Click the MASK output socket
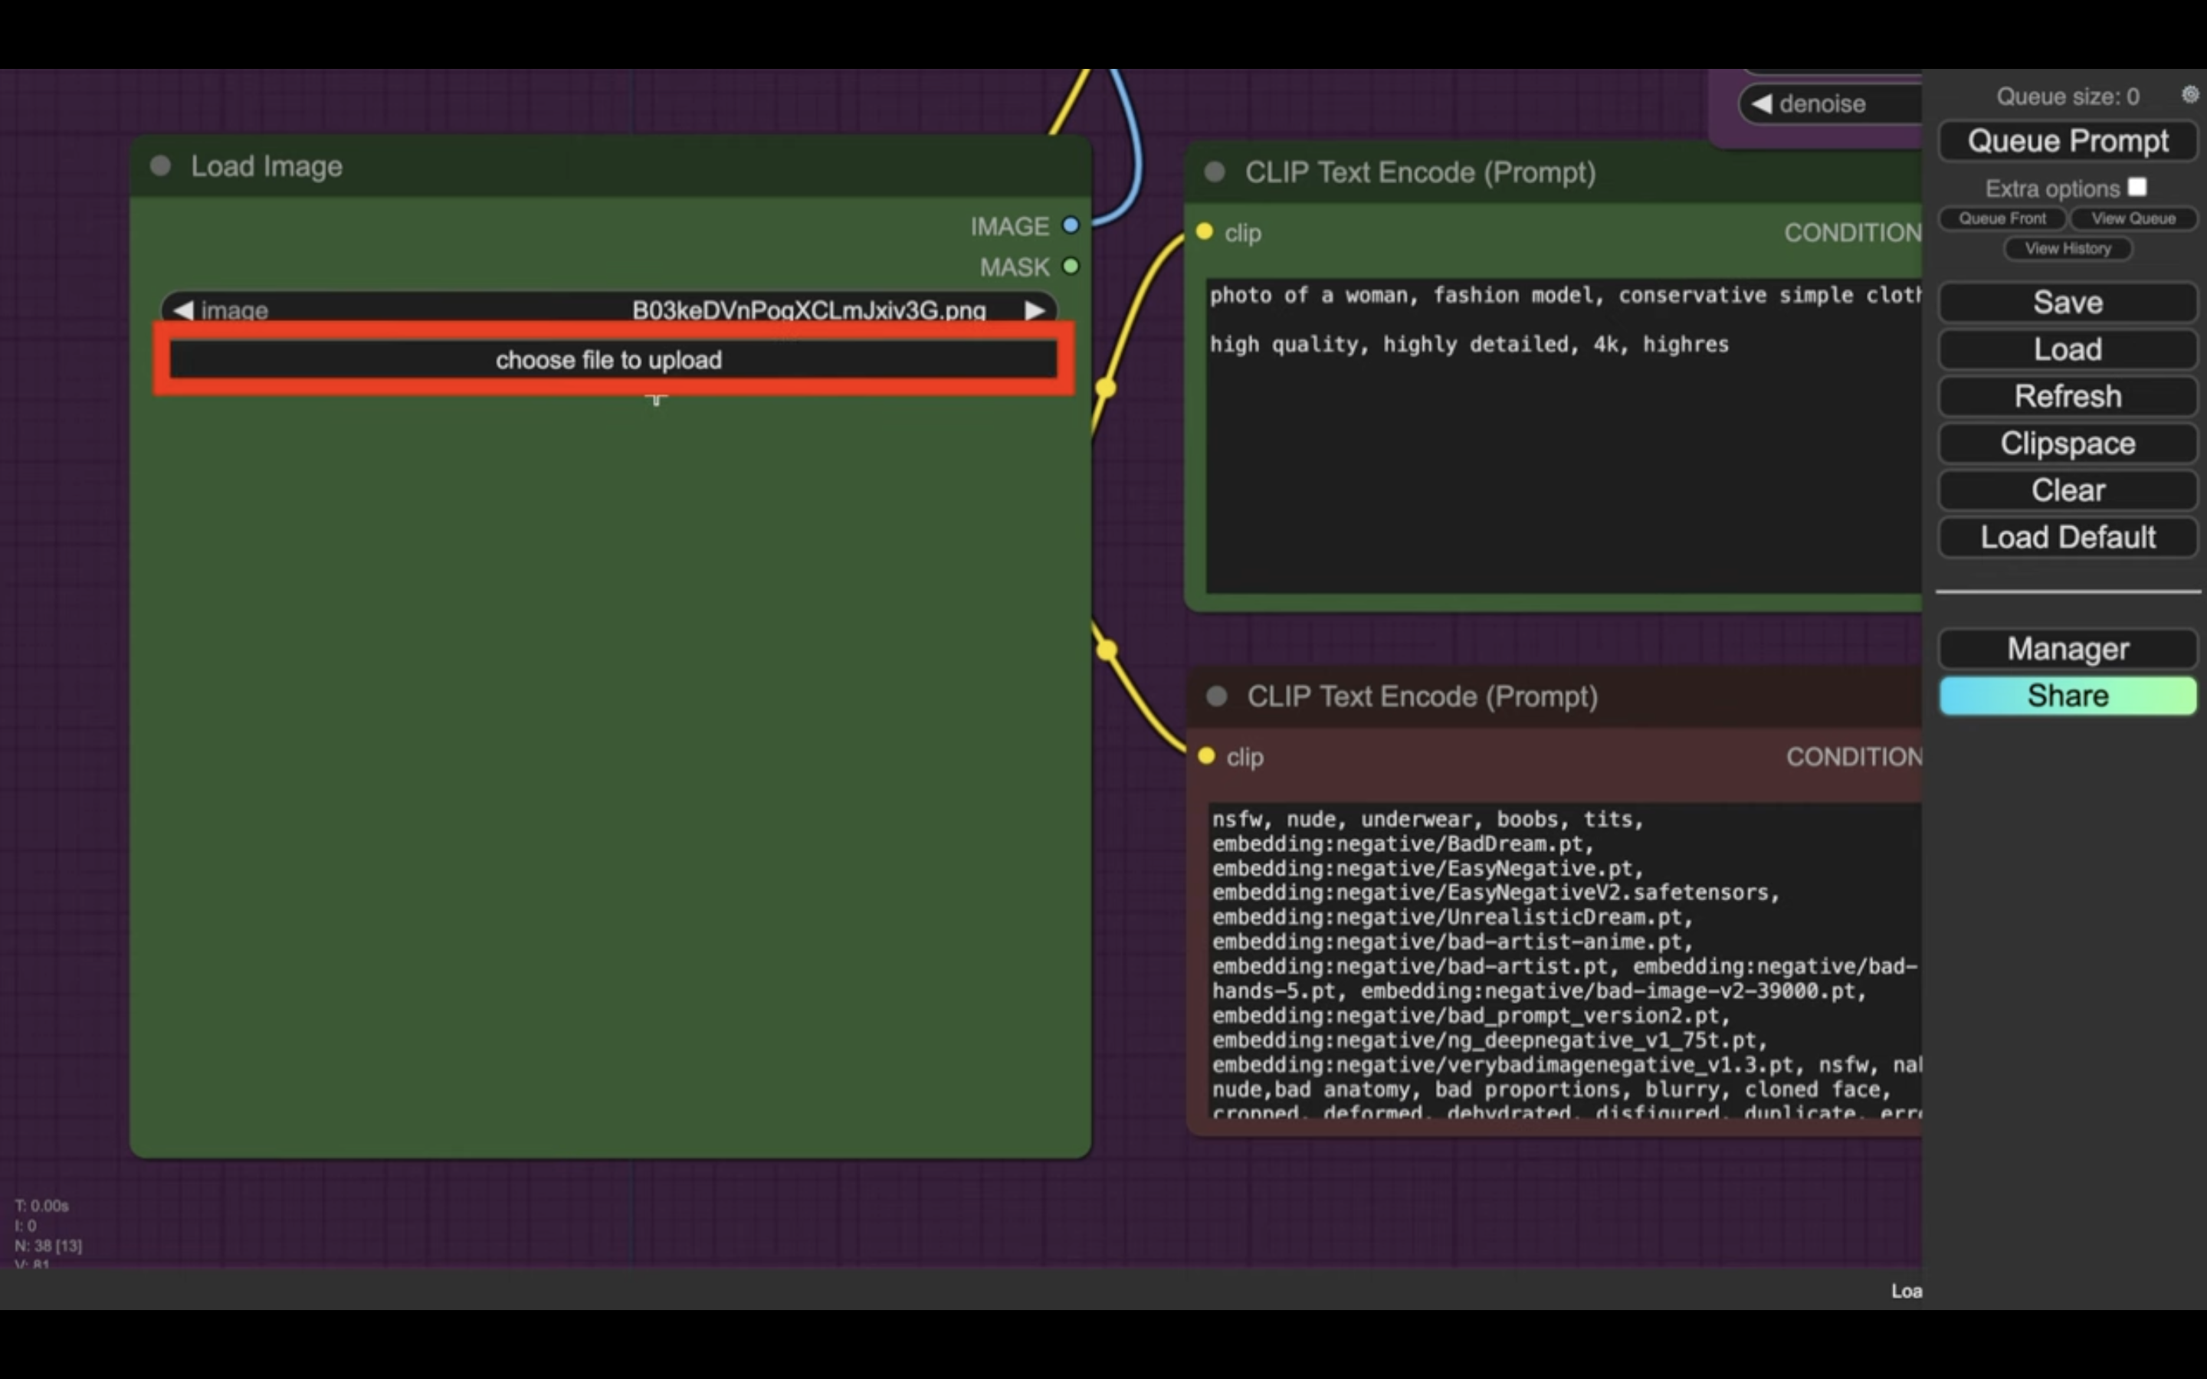 click(1071, 267)
